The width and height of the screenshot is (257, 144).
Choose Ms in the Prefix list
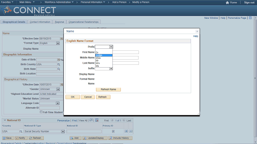tap(104, 66)
